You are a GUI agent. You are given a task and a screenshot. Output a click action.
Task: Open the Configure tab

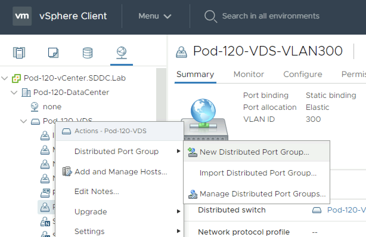(303, 74)
